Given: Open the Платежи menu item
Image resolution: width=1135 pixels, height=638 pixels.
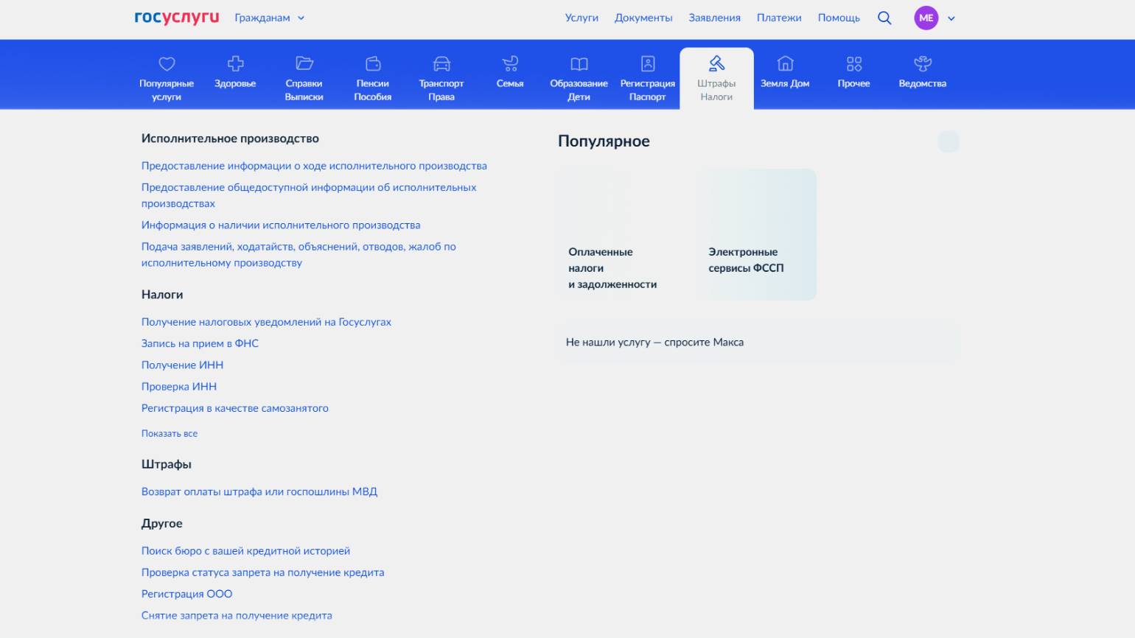Looking at the screenshot, I should [x=778, y=18].
